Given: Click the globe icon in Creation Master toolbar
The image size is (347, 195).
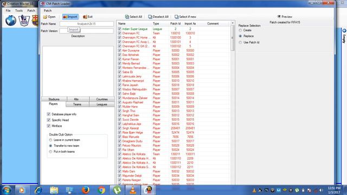Looking at the screenshot, I should click(x=11, y=21).
